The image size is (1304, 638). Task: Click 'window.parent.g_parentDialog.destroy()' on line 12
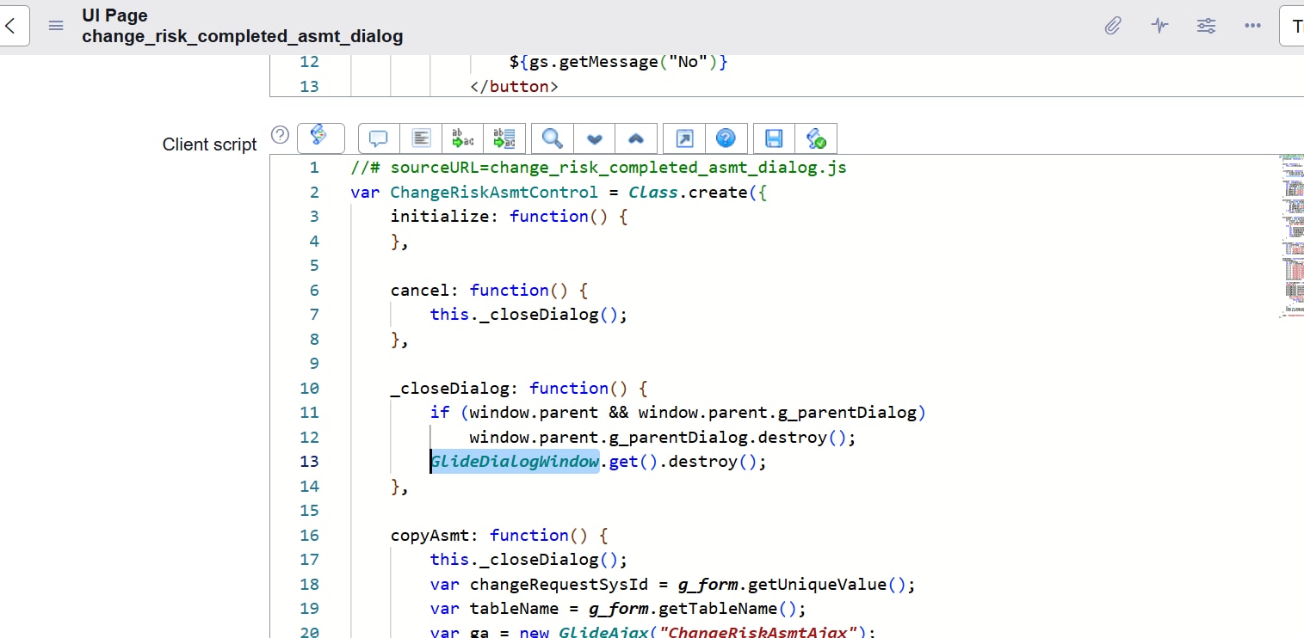659,437
